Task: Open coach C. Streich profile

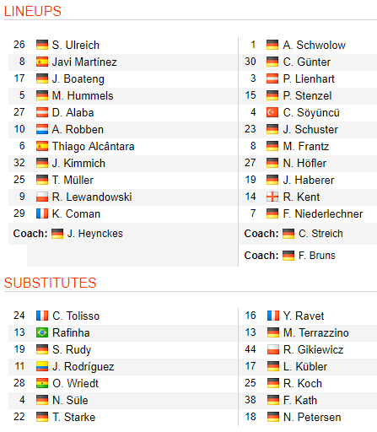Action: pos(320,234)
